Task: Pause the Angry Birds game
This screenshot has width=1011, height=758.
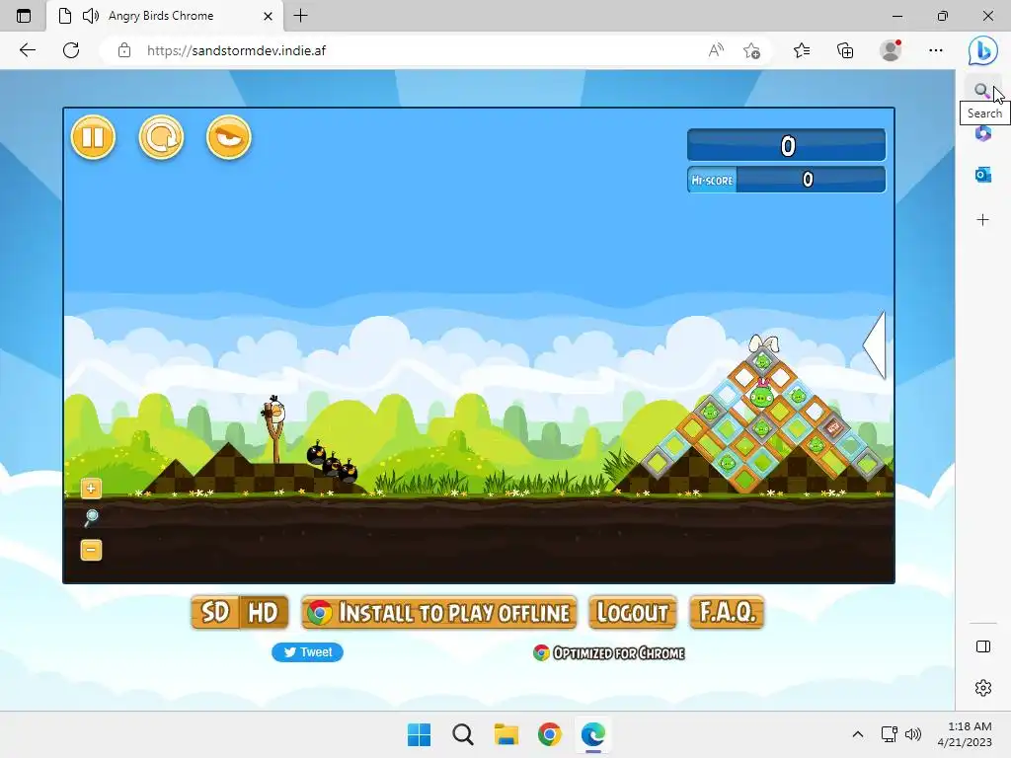Action: coord(94,137)
